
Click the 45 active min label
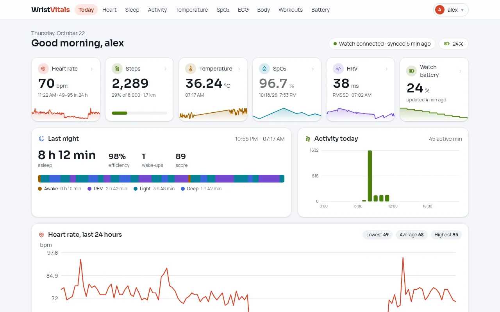(x=445, y=139)
